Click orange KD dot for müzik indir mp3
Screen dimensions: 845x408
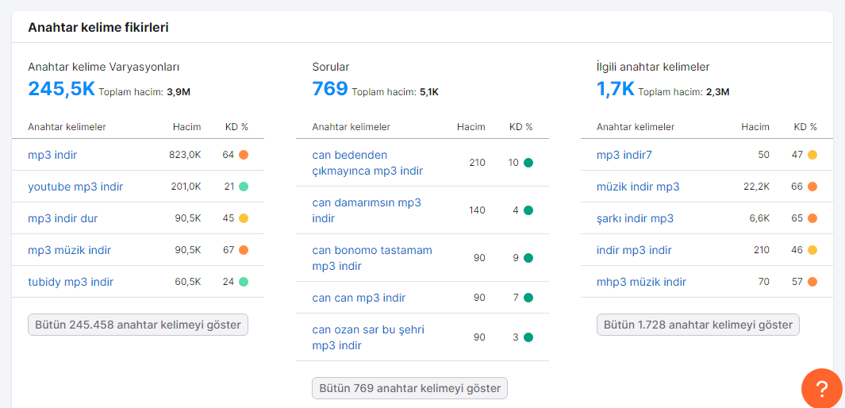(812, 187)
